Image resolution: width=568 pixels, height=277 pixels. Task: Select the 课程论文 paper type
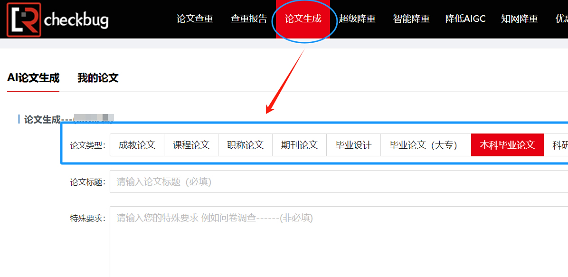tap(191, 145)
